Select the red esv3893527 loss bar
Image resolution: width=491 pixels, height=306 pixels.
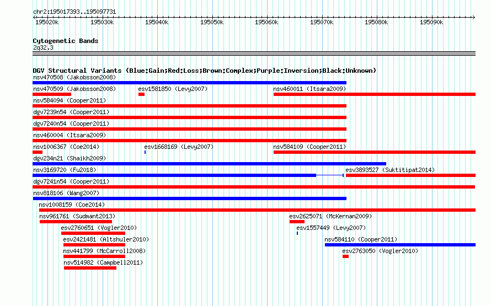(410, 175)
